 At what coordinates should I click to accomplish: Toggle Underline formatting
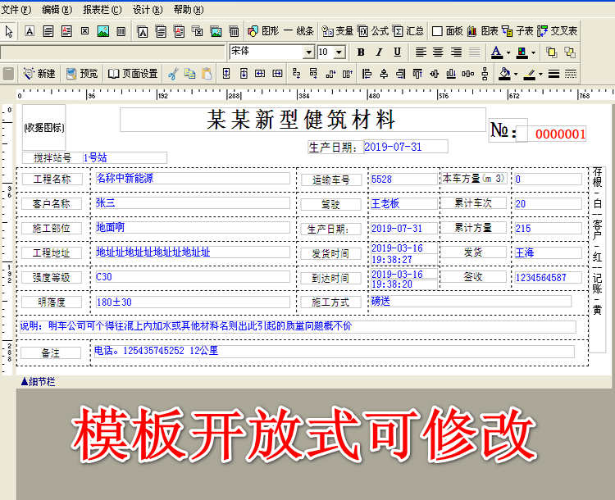click(397, 52)
